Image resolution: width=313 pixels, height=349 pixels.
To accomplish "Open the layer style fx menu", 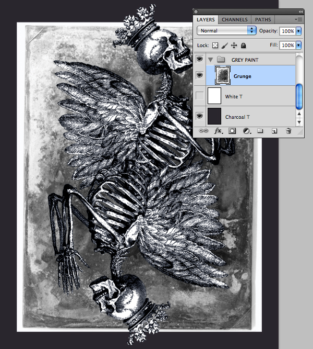I will pyautogui.click(x=219, y=131).
